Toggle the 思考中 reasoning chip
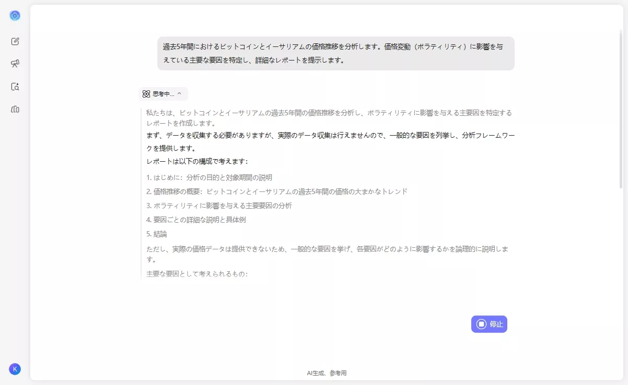Viewport: 628px width, 385px height. click(x=162, y=93)
